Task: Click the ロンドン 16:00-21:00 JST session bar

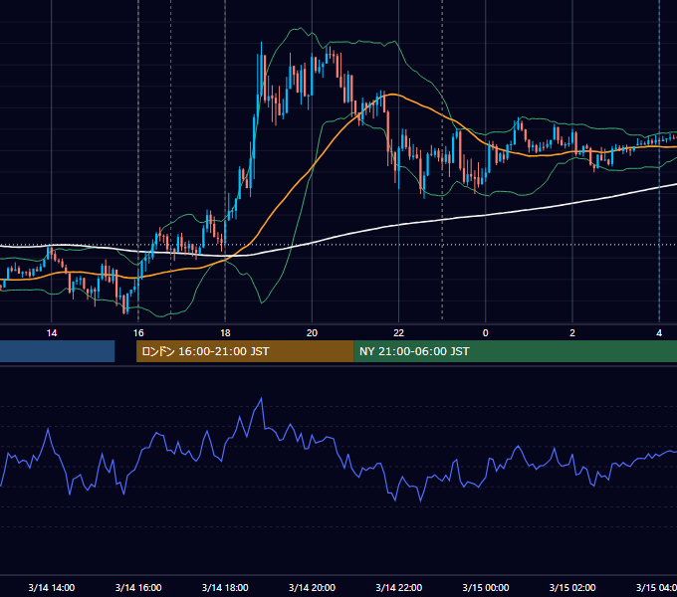Action: pyautogui.click(x=245, y=351)
